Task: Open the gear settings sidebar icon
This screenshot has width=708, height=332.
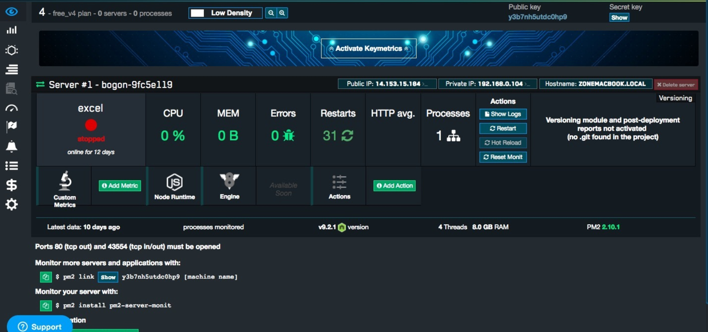Action: 11,204
